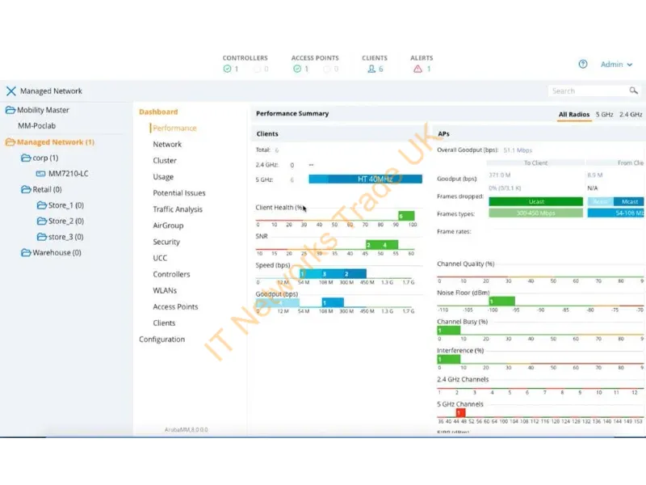This screenshot has width=646, height=485.
Task: Switch to the 5 GHz radio tab
Action: (604, 114)
